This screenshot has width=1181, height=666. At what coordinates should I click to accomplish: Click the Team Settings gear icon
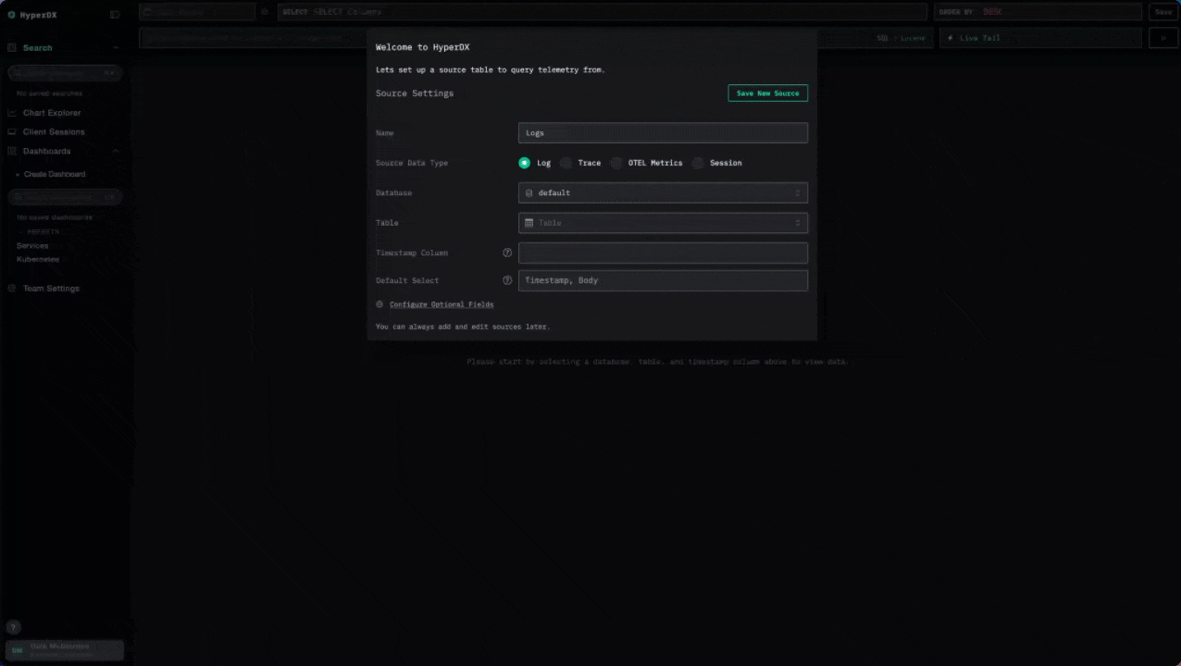point(13,289)
